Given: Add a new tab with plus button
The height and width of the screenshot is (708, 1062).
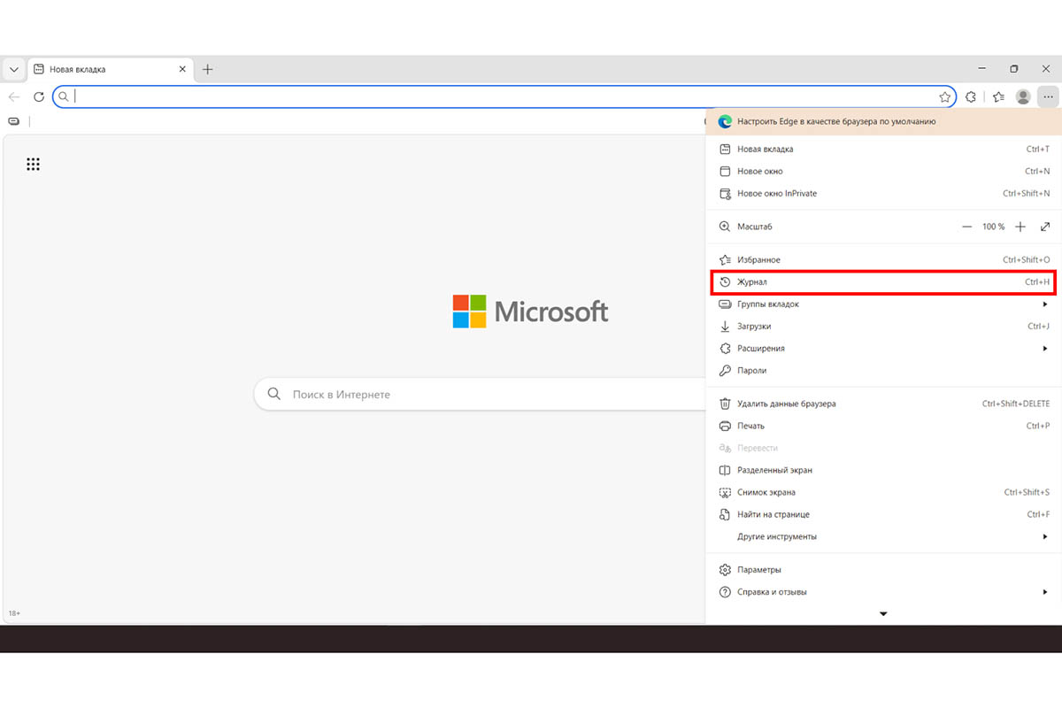Looking at the screenshot, I should [208, 69].
